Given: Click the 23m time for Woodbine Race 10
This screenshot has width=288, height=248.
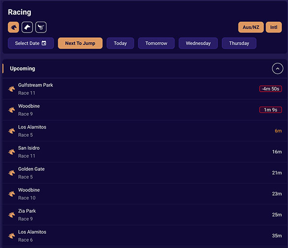Looking at the screenshot, I should tap(277, 194).
